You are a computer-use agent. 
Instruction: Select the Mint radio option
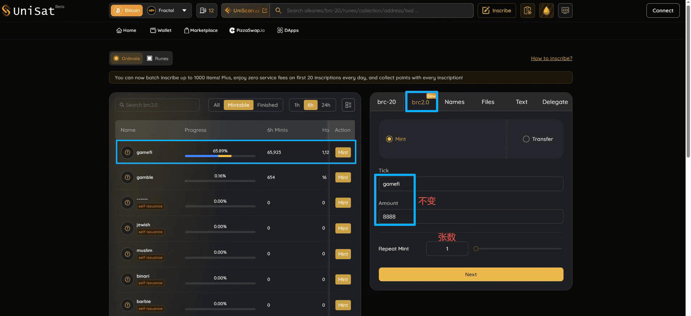coord(389,139)
